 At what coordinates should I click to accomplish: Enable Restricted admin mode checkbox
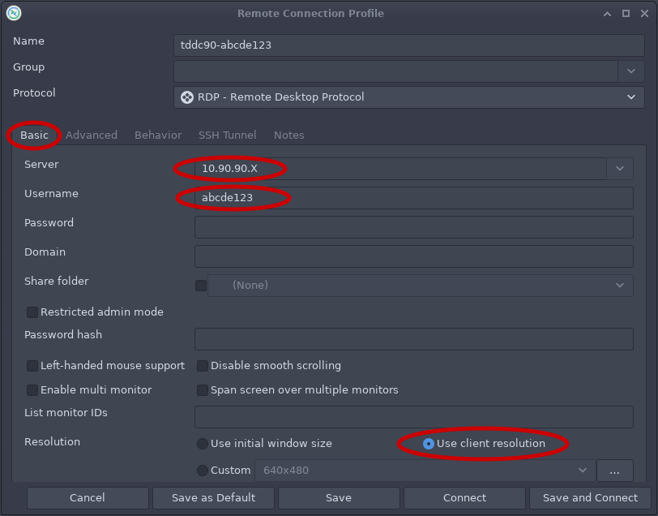pos(32,312)
